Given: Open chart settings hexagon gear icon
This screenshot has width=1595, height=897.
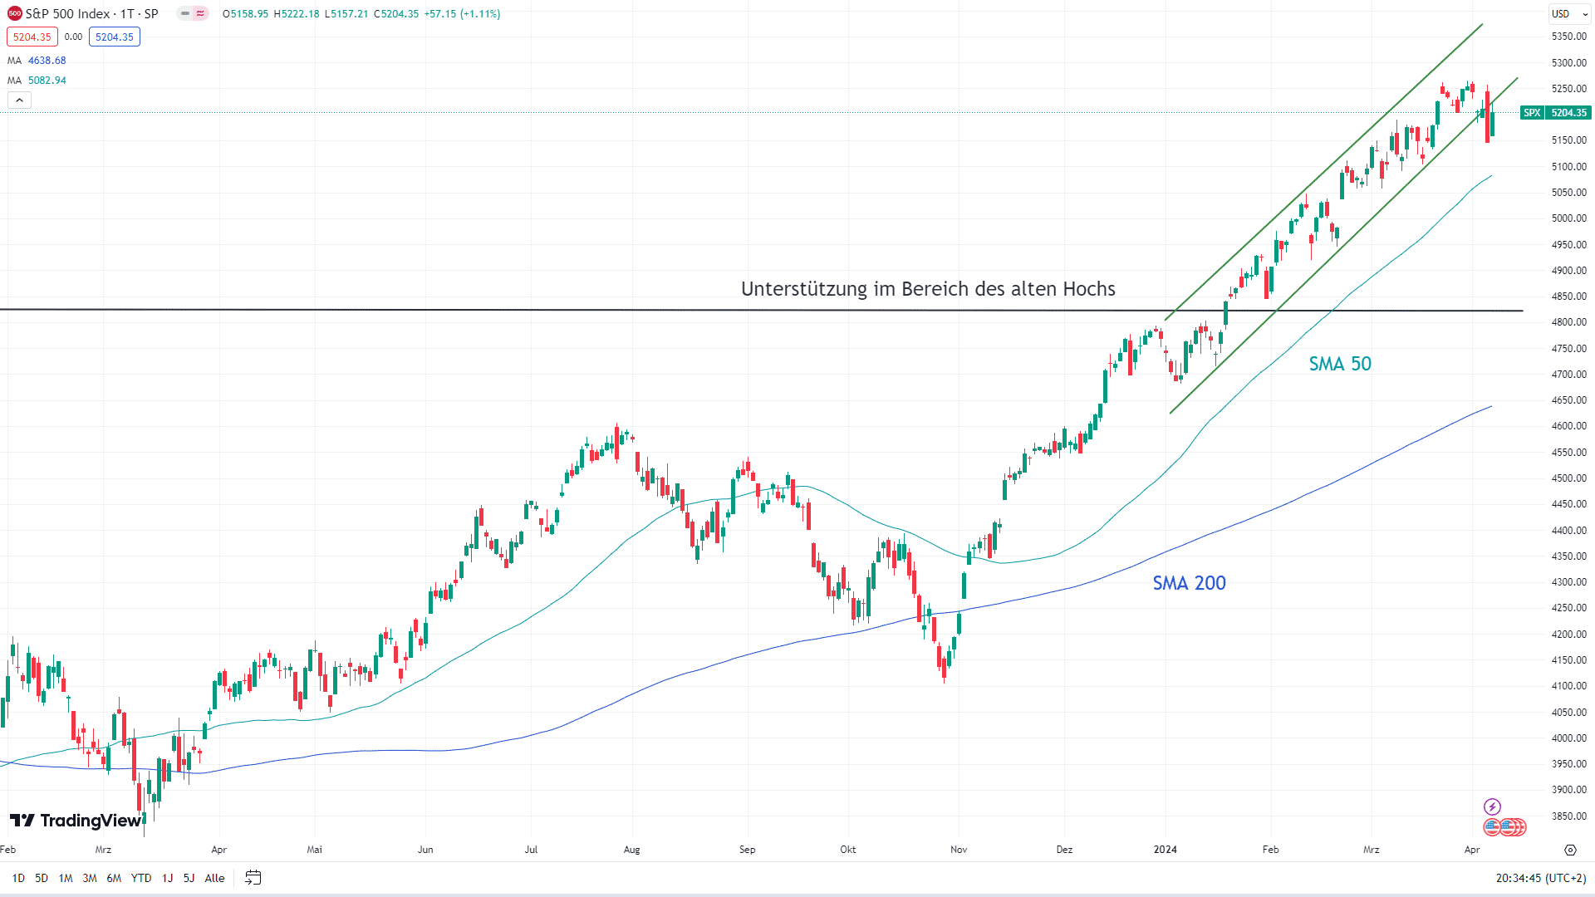Looking at the screenshot, I should point(1570,850).
